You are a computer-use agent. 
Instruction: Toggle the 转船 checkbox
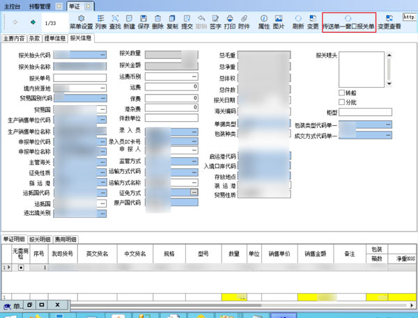point(341,93)
